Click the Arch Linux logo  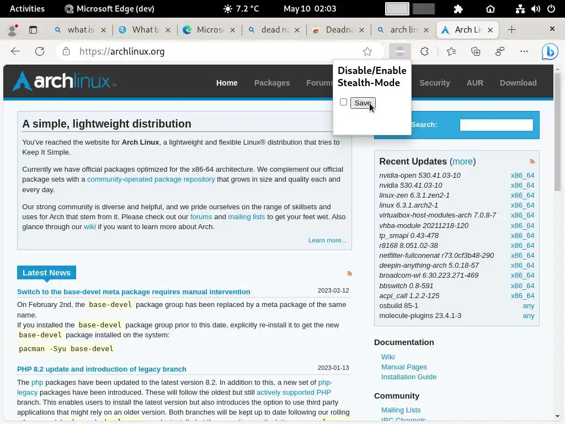tap(65, 81)
